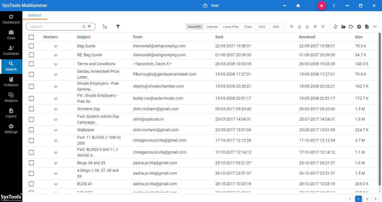Click the second lock icon in toolbar
Image resolution: width=382 pixels, height=202 pixels.
pos(307,27)
